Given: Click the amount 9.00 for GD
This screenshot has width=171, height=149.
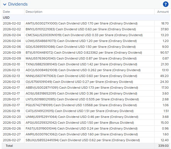Looking at the screenshot, I should pos(165,47).
